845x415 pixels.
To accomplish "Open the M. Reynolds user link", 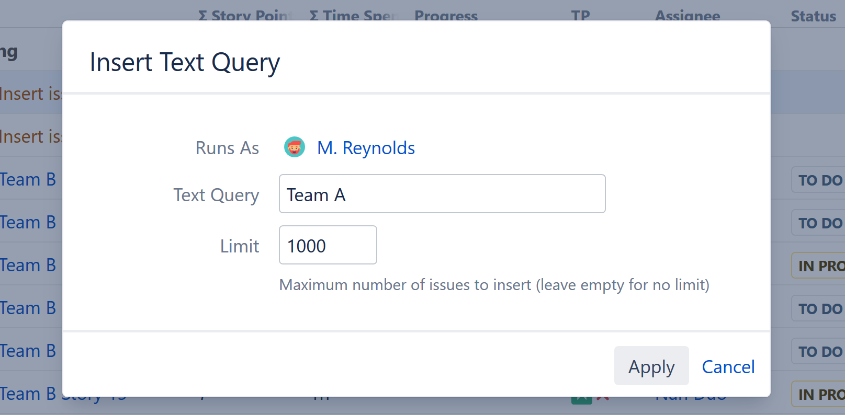I will tap(366, 148).
